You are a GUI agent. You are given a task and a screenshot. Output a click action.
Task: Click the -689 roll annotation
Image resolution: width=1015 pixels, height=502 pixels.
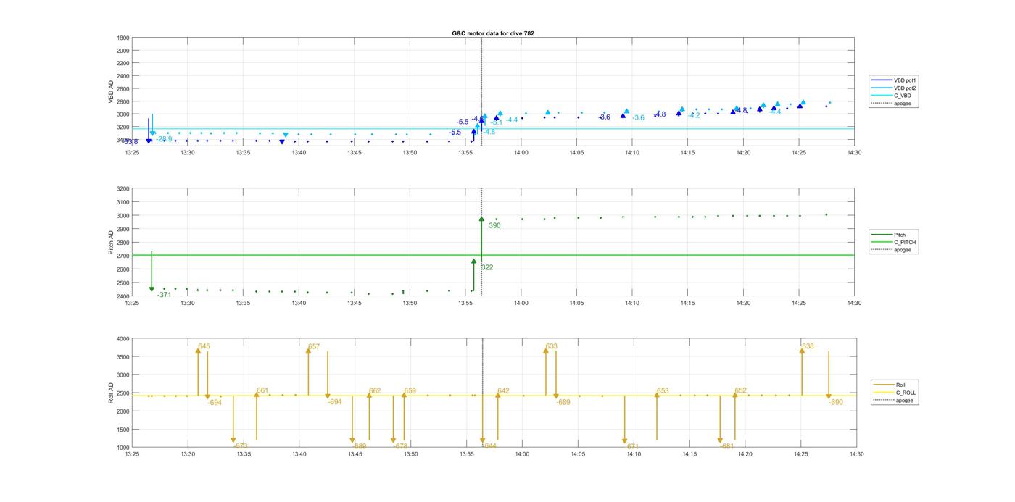click(x=563, y=402)
